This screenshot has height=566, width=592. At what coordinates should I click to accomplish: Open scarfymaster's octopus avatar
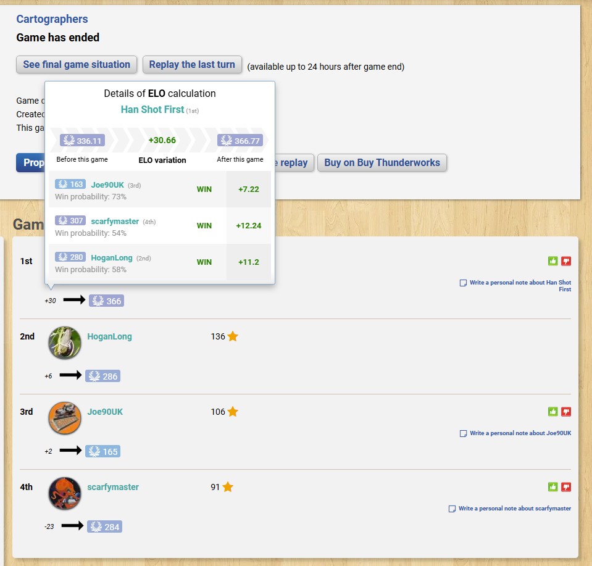65,494
